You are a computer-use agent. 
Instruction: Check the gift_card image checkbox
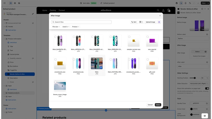tap(148, 59)
